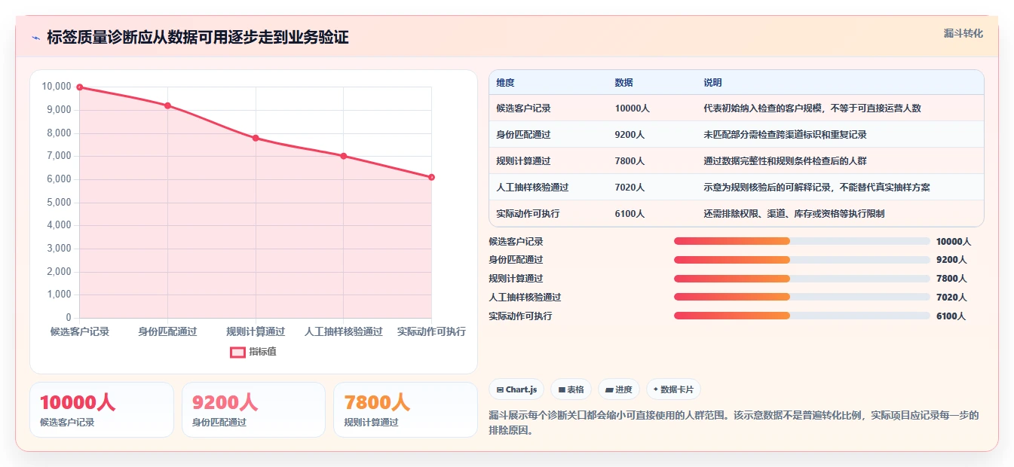Click the 说明 column header
Screen dimensions: 1014x467
[x=712, y=83]
